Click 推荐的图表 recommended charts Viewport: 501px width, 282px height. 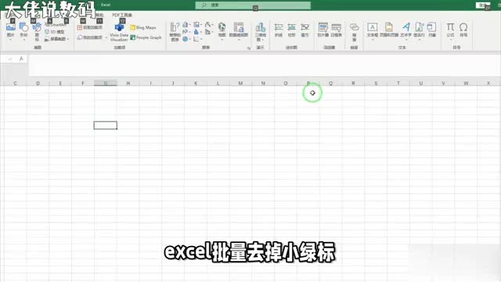tap(175, 32)
